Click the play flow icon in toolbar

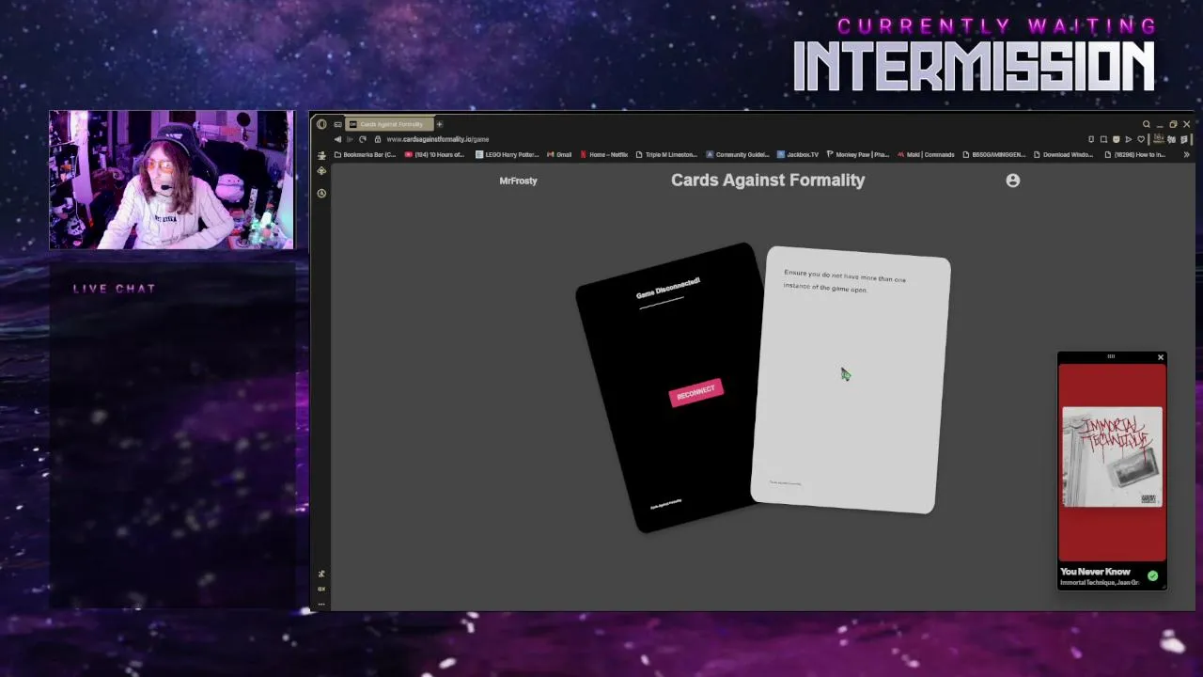1129,139
